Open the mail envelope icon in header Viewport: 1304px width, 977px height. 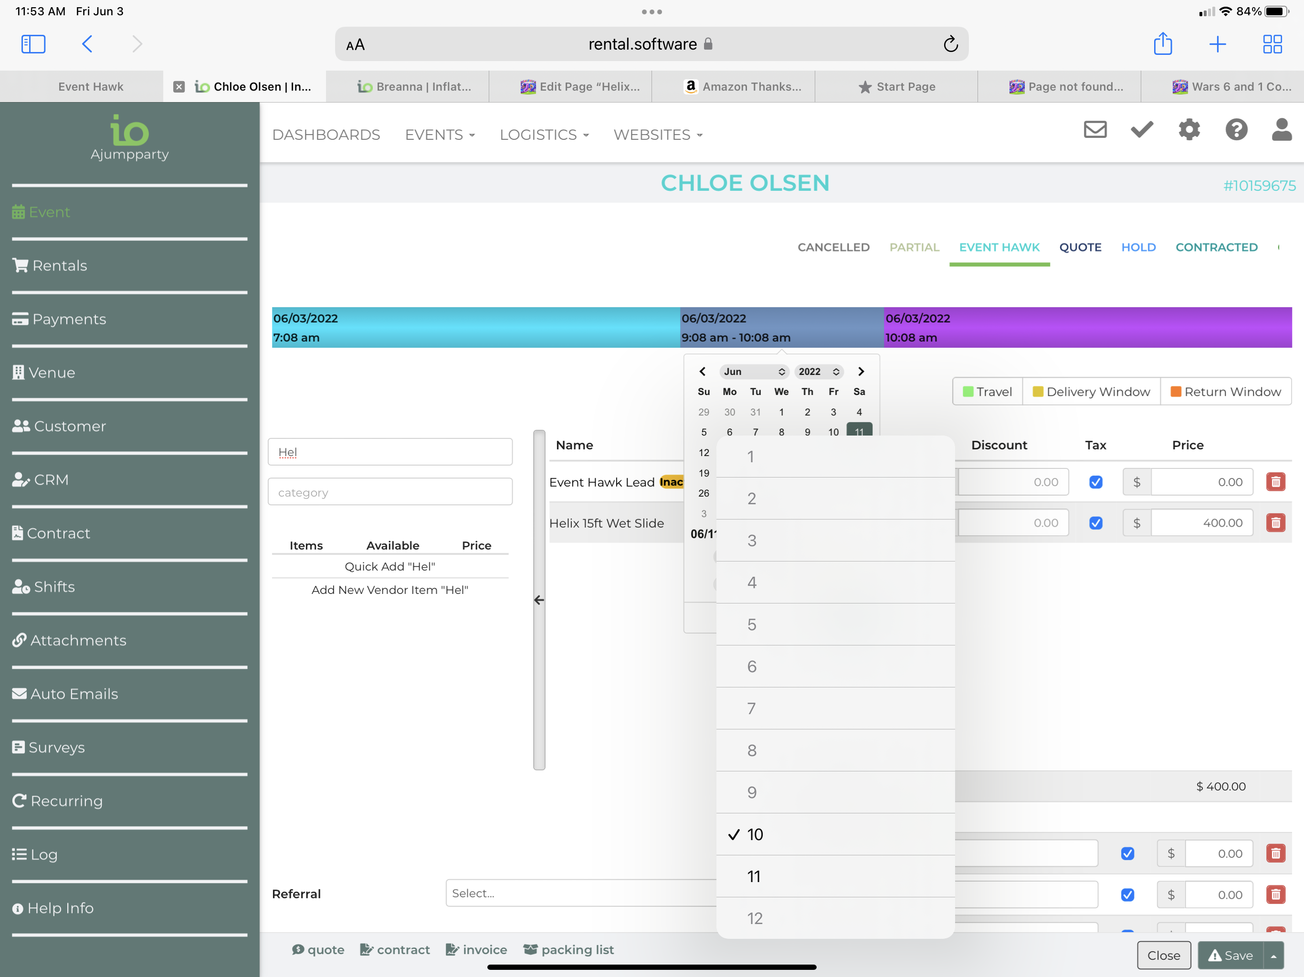(1095, 129)
